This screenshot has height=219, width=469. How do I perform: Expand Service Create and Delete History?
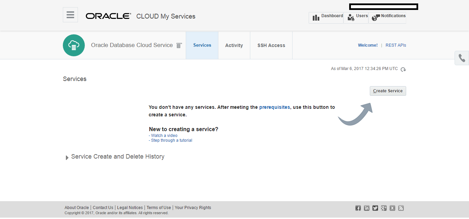pos(67,158)
